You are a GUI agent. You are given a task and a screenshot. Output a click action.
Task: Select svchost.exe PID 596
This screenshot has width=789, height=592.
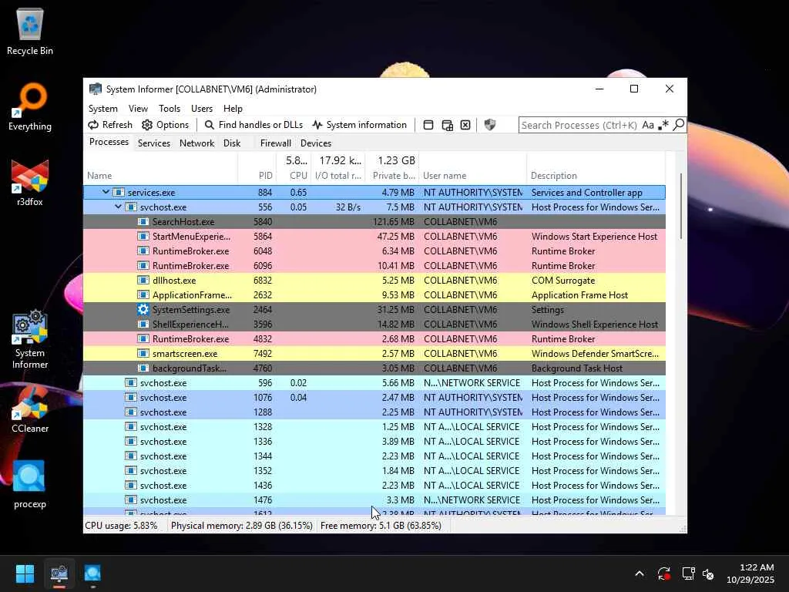374,382
